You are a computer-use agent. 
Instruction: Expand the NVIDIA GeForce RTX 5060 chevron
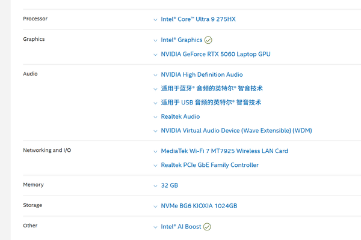tap(155, 55)
